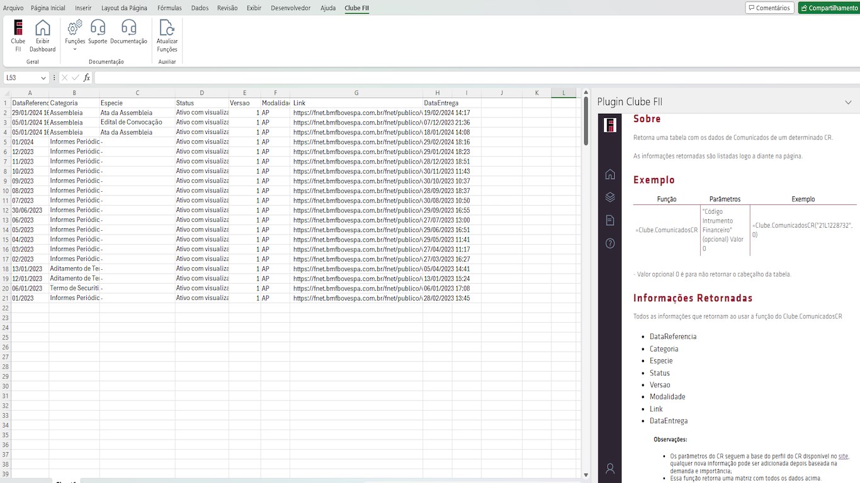Click the Clube FII ribbon logo button

(18, 35)
